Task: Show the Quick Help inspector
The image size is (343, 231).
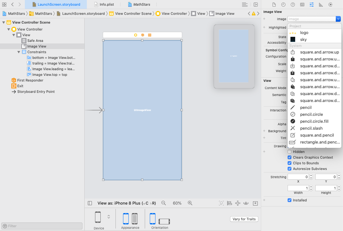Action: pos(293,5)
